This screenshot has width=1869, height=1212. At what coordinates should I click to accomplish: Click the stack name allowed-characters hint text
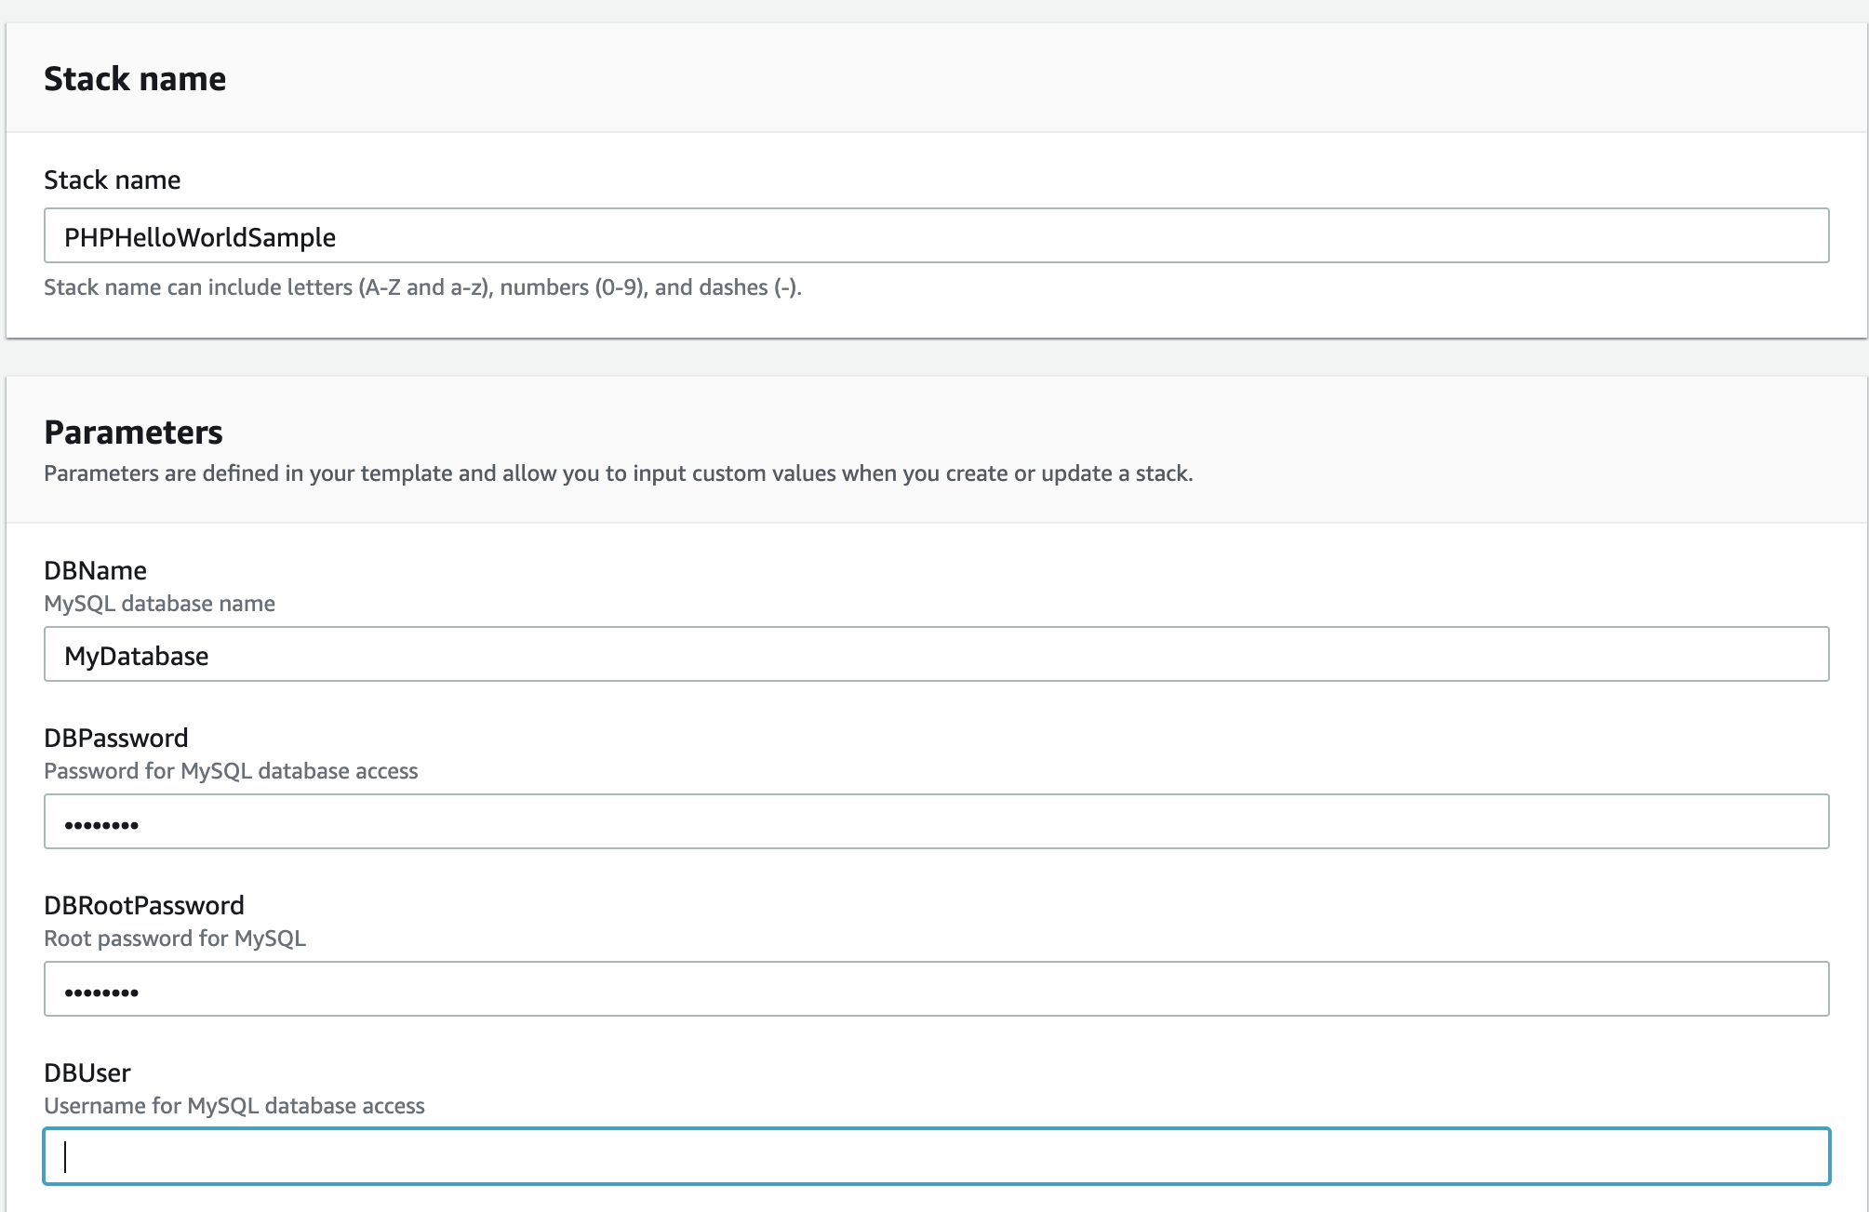point(422,287)
